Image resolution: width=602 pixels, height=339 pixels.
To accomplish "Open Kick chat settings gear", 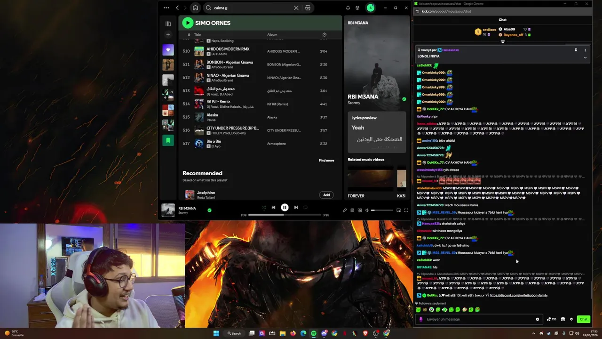I will pyautogui.click(x=571, y=319).
